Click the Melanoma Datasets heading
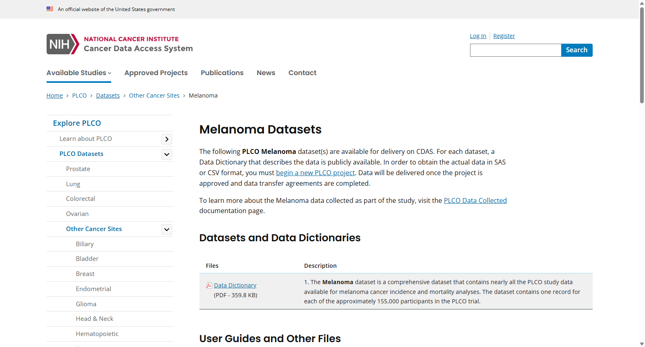 point(260,129)
